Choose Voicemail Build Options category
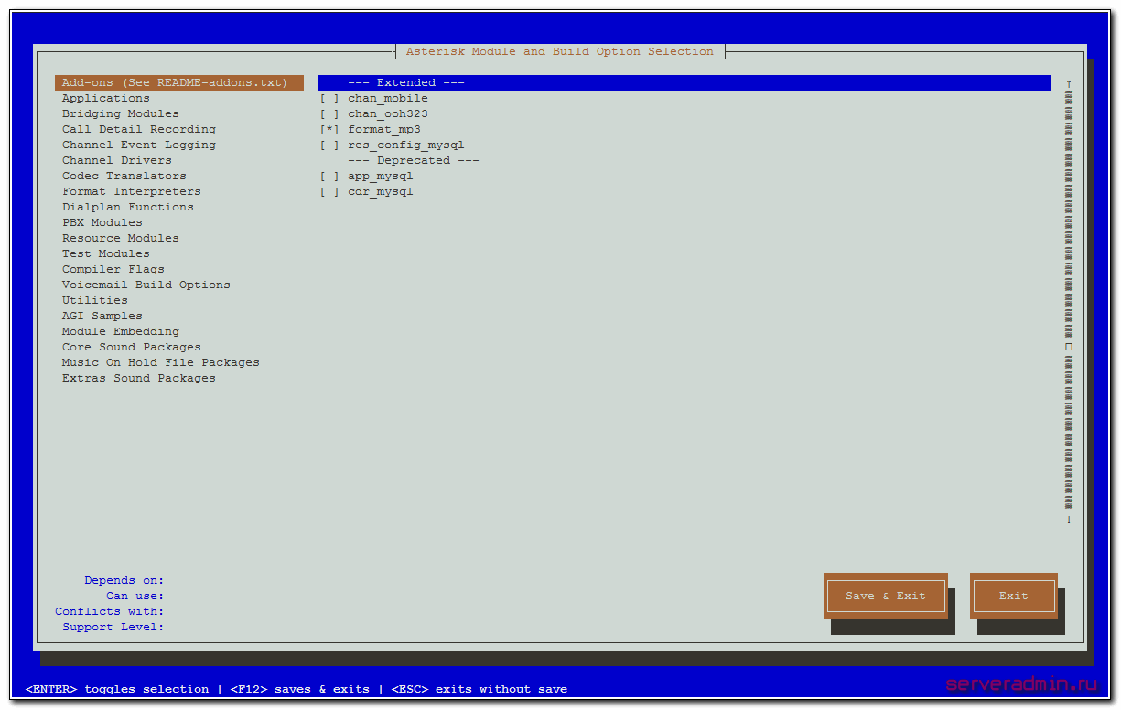 (x=146, y=285)
